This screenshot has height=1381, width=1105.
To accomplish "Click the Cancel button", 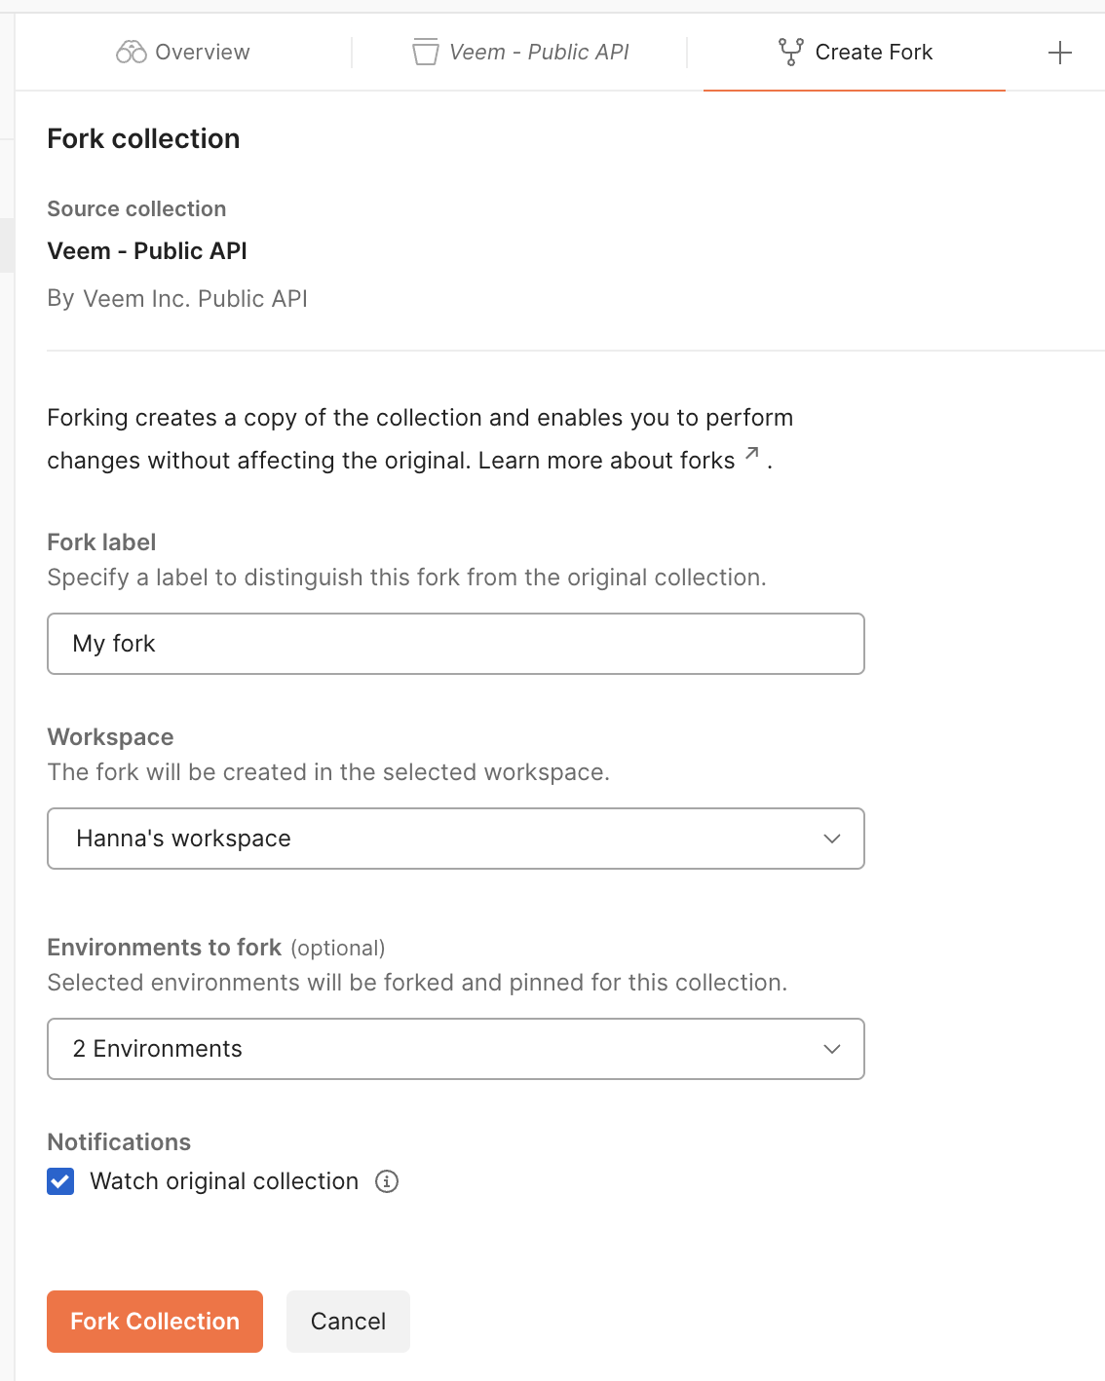I will click(x=348, y=1322).
